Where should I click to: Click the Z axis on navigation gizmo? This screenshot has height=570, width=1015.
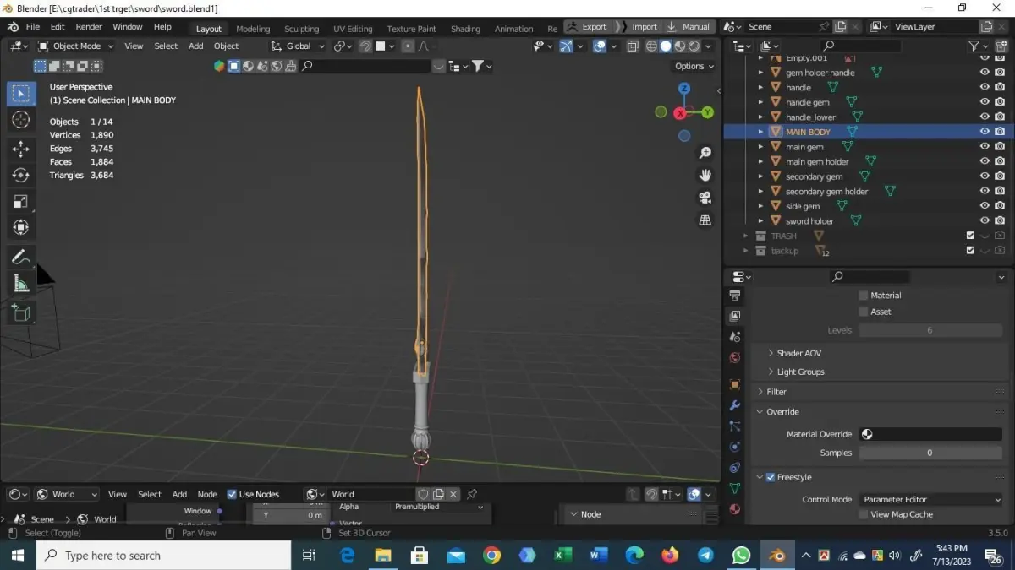tap(684, 89)
